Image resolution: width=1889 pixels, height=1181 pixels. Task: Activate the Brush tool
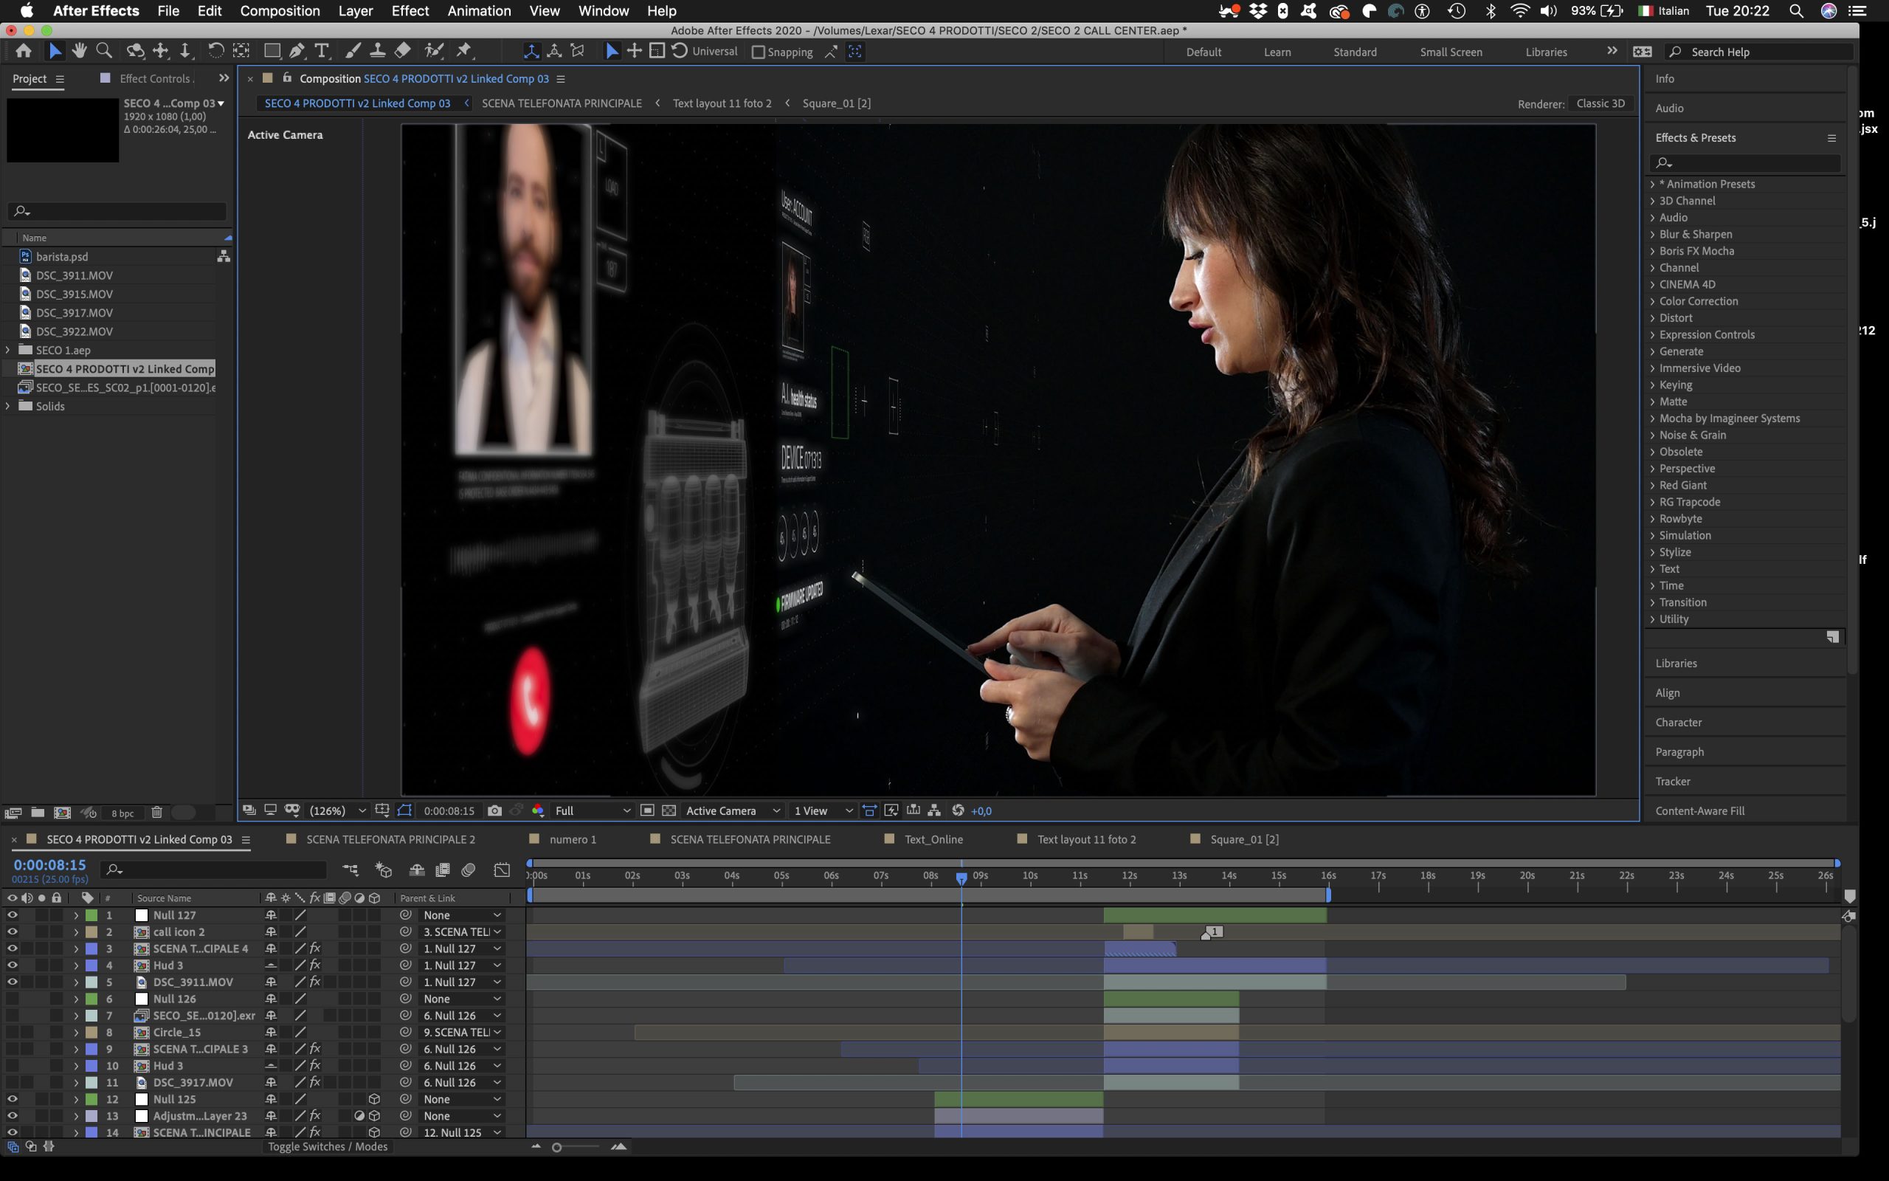tap(353, 52)
